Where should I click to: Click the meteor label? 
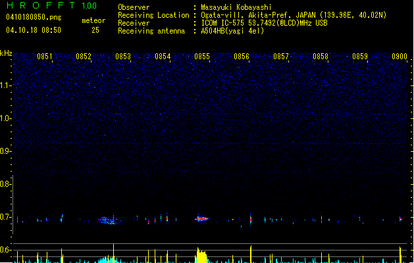pos(93,20)
